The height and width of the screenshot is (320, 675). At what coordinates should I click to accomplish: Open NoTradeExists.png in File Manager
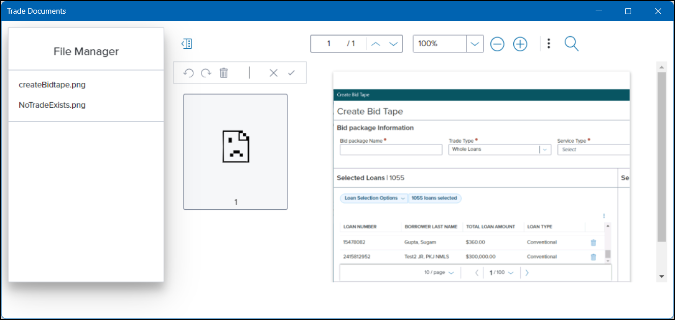point(52,105)
